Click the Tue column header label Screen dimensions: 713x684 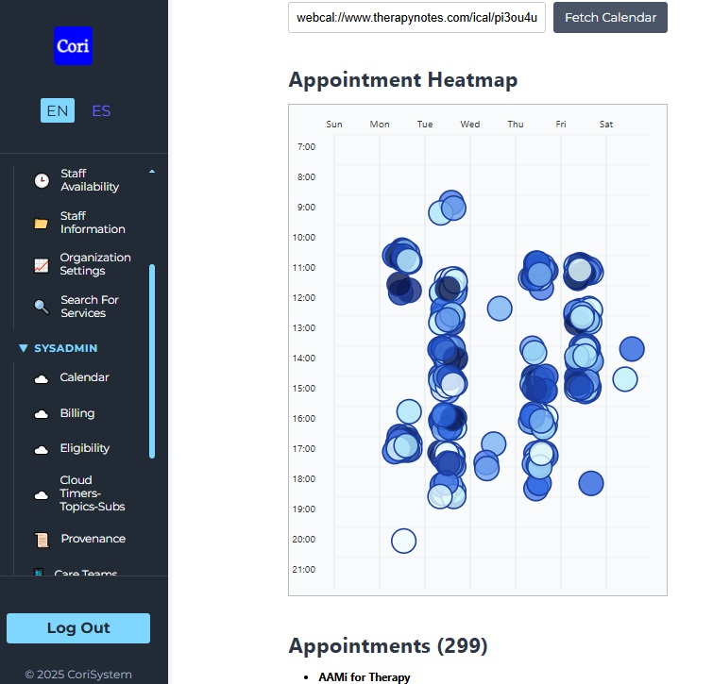[425, 124]
